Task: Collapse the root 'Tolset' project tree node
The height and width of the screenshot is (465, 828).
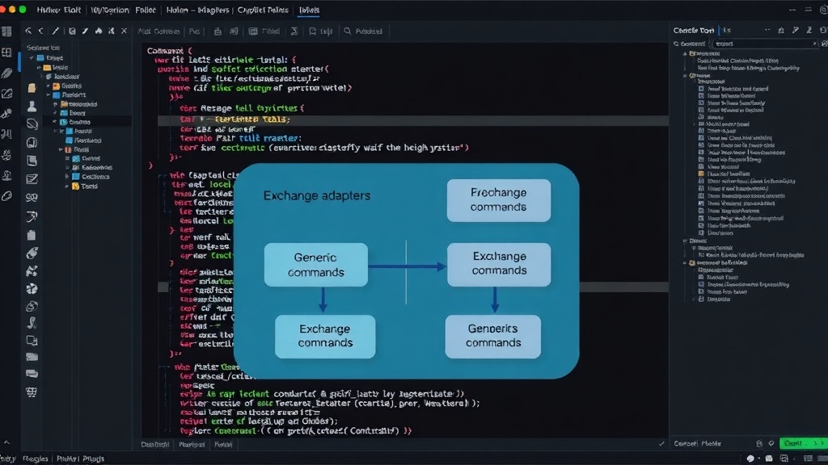Action: tap(32, 58)
